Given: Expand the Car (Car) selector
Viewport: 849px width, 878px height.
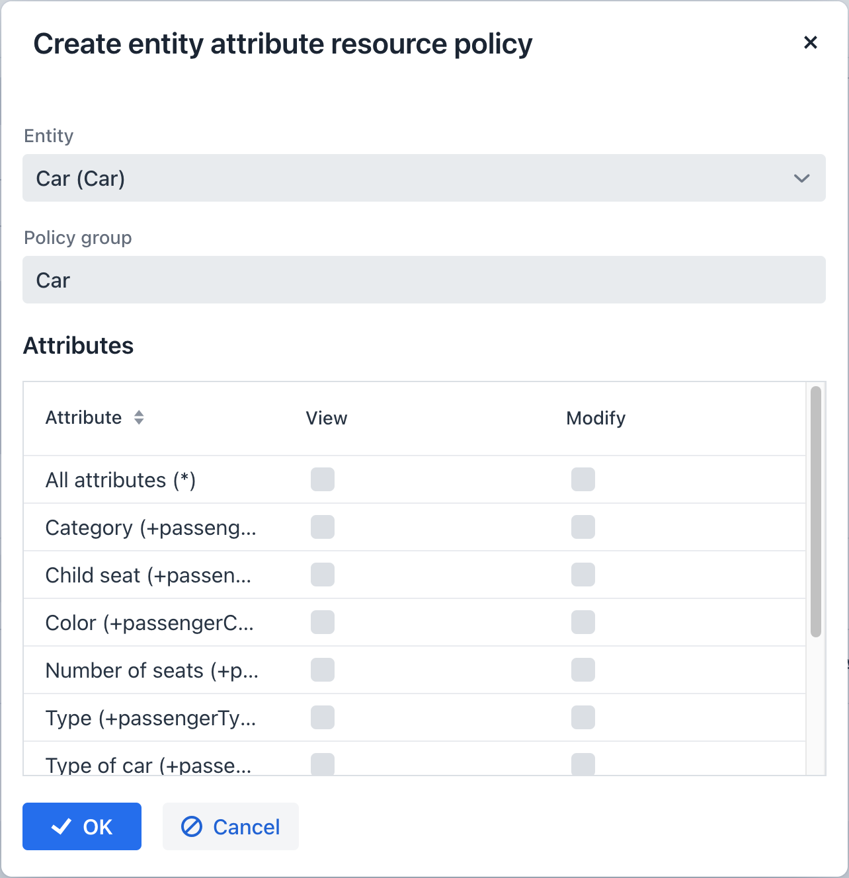Looking at the screenshot, I should click(x=424, y=178).
